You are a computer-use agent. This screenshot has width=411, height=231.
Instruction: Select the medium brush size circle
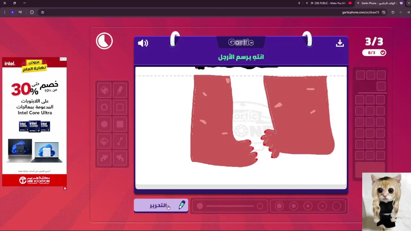(x=308, y=206)
